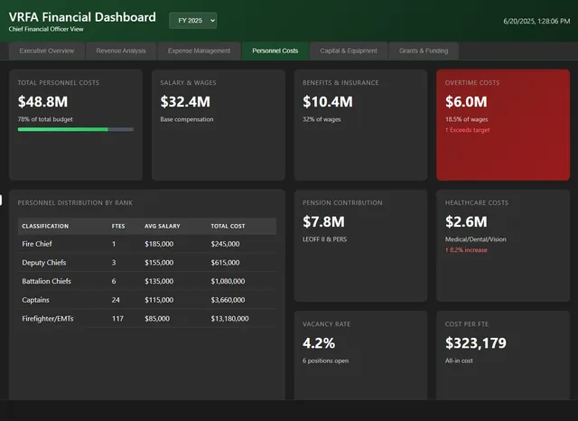Click the 18.5% of wages caption
This screenshot has width=578, height=421.
coord(466,119)
